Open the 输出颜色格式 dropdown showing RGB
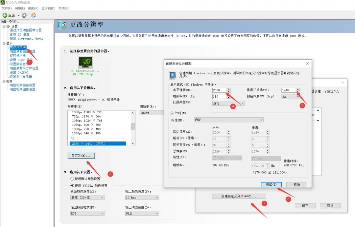Viewport: 355px width, 227px height. pos(87,213)
